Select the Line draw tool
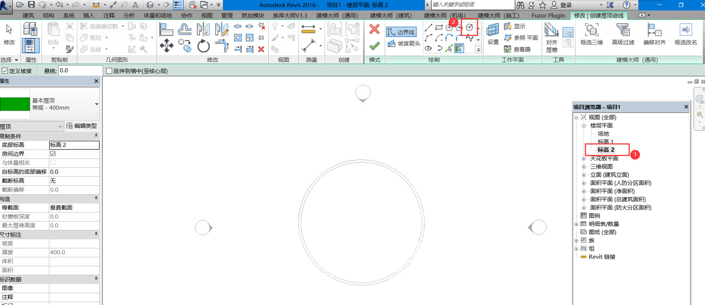Screen dimensions: 705x305 [429, 27]
